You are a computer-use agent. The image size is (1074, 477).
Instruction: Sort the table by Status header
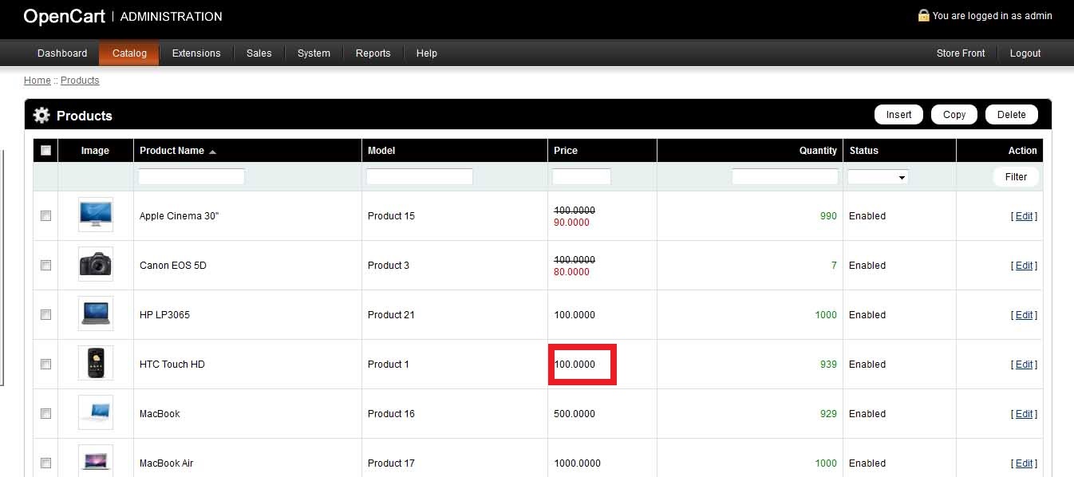[x=863, y=151]
